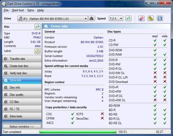Click the Verify test disc sidebar icon
173x136 pixels.
pos(6,73)
